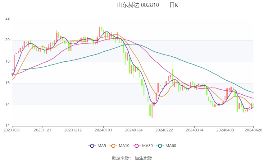This screenshot has width=264, height=161.
Task: Click the 20231031 date axis label
Action: (12, 130)
